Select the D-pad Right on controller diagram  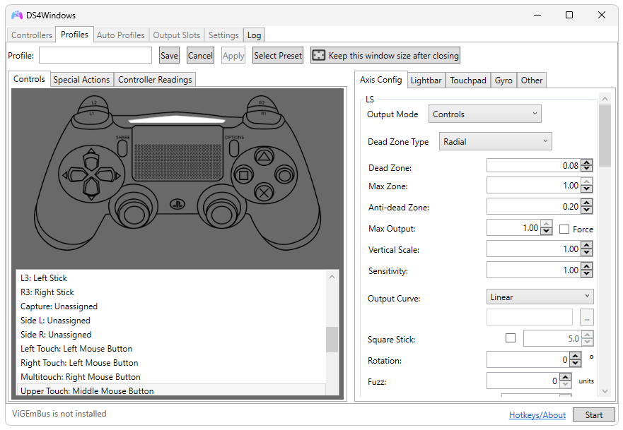click(107, 174)
